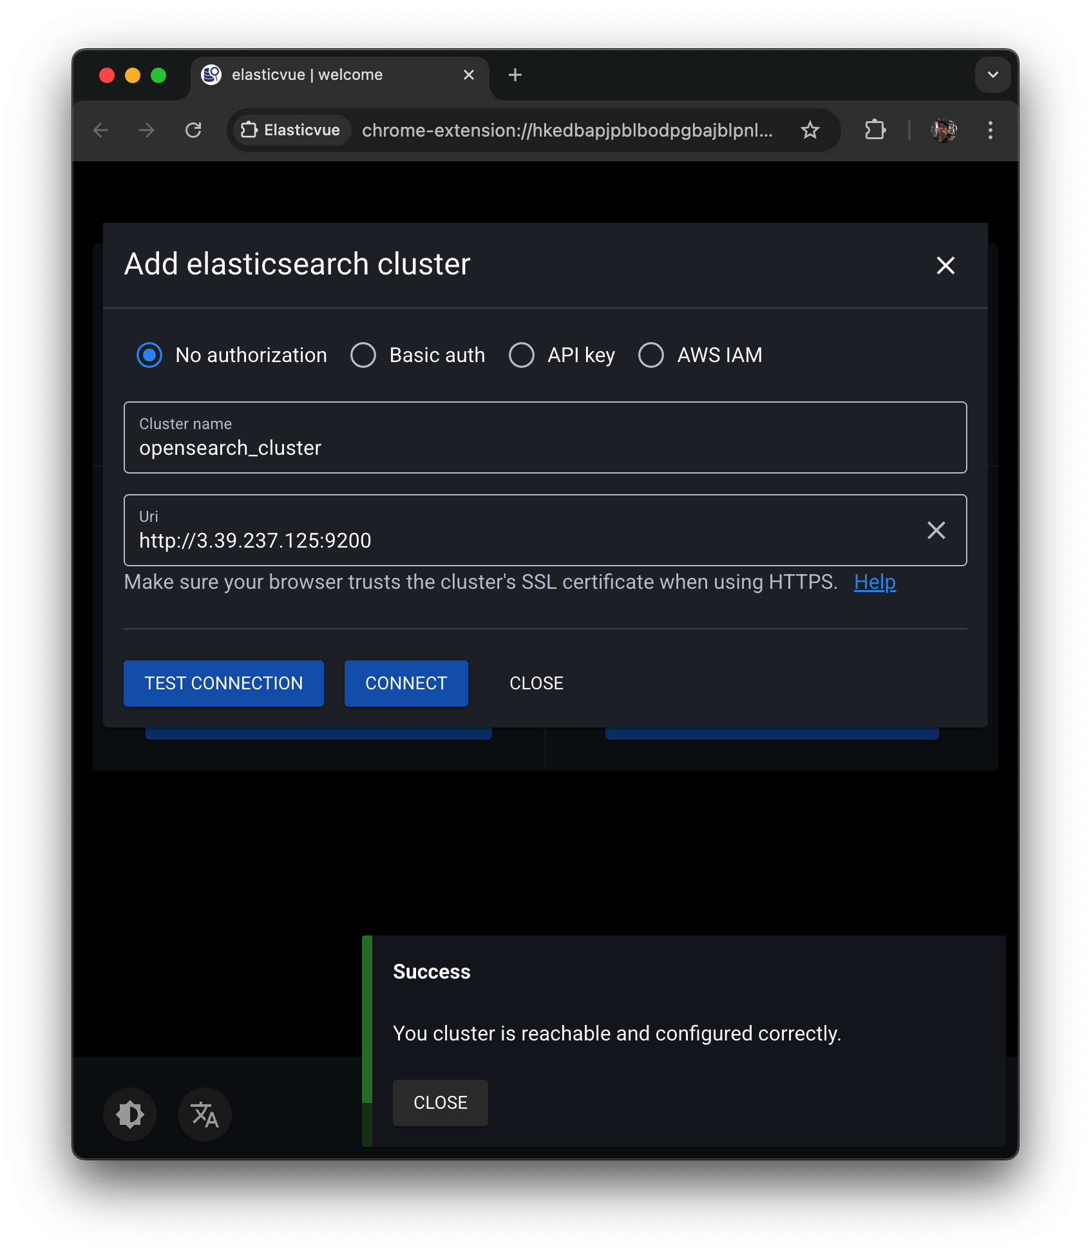Open the Help link about SSL certificates

(x=875, y=582)
